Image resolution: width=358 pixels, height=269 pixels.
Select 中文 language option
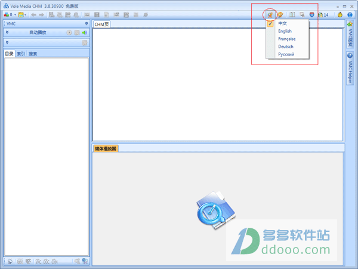click(x=288, y=23)
